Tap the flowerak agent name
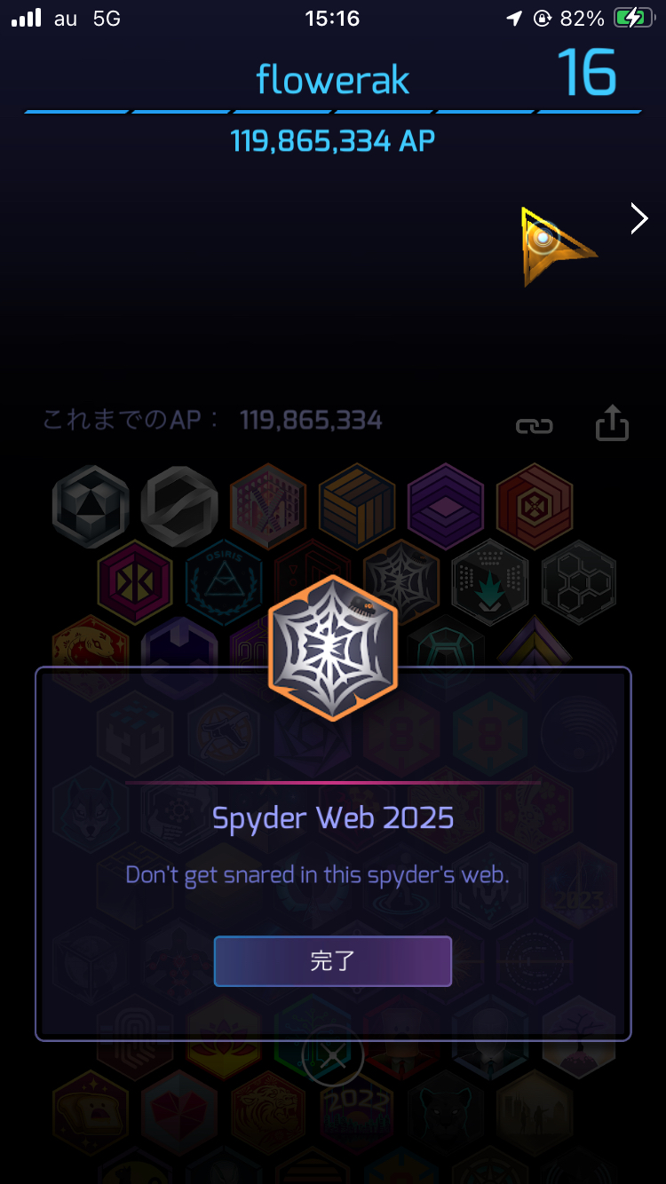This screenshot has height=1184, width=666. (333, 80)
